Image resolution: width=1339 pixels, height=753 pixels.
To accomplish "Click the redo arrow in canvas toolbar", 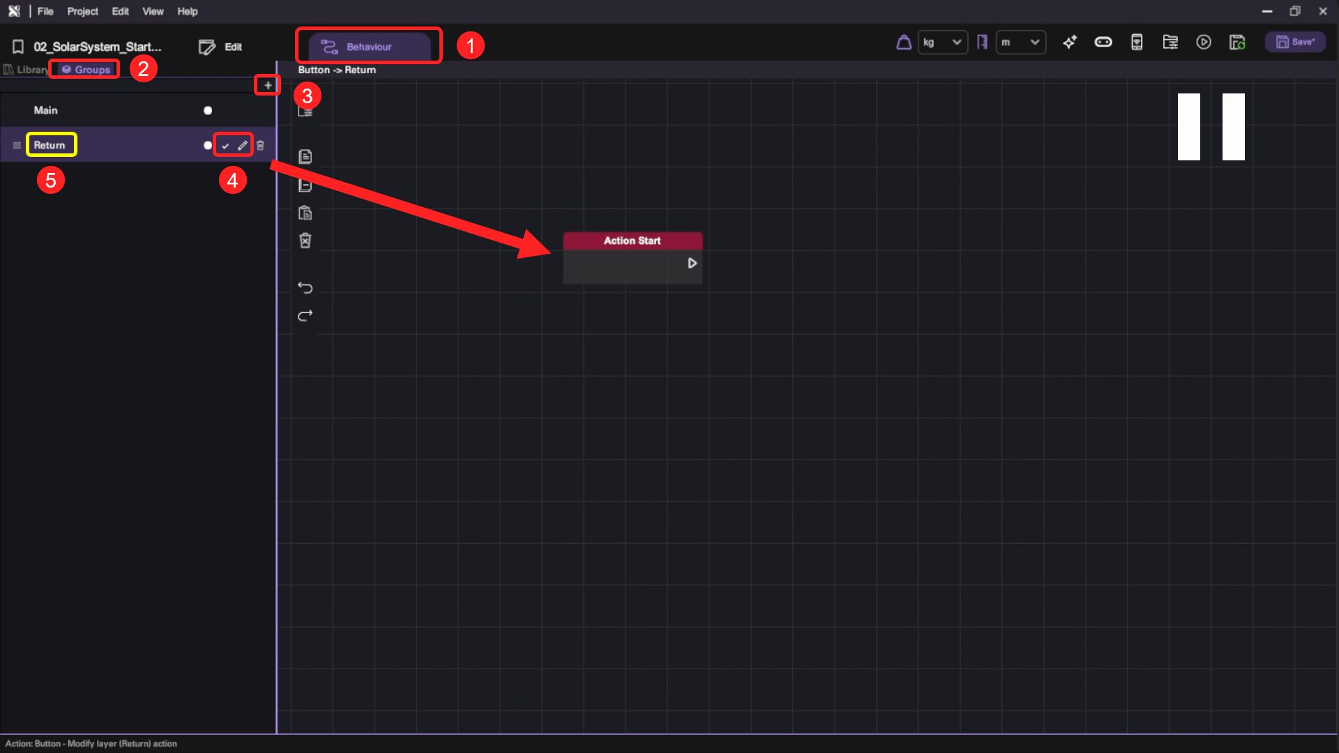I will [305, 316].
